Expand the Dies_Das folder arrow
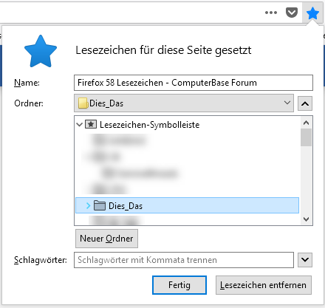The width and height of the screenshot is (325, 308). (x=89, y=205)
